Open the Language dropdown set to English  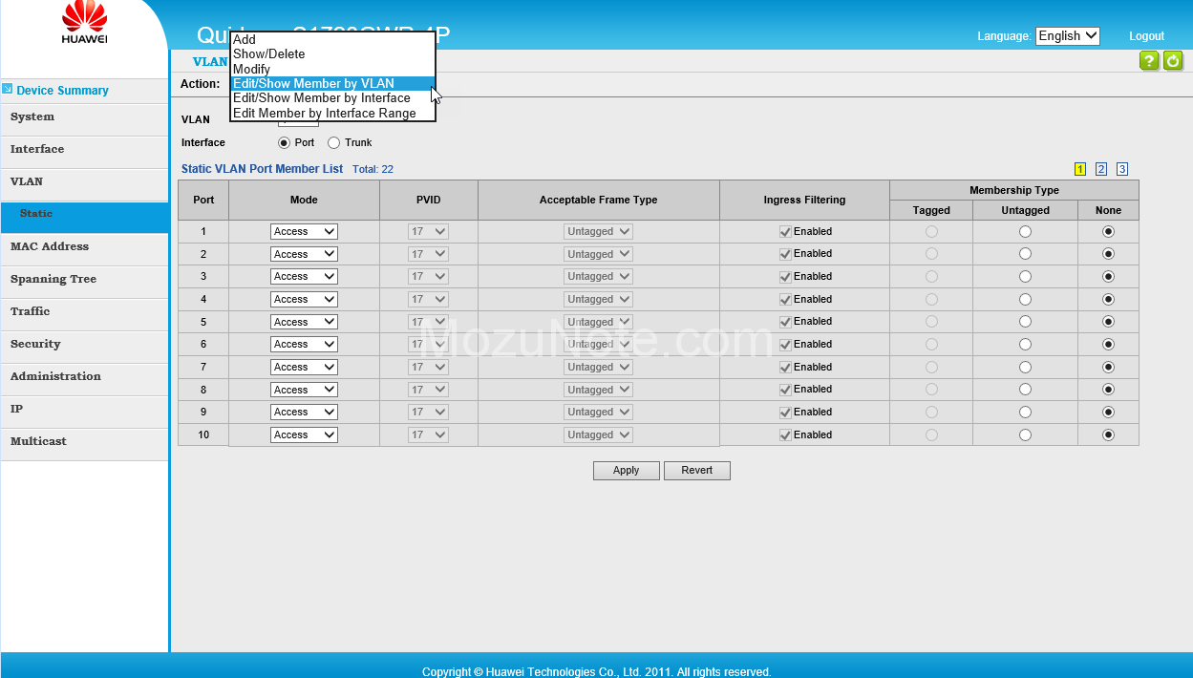click(1068, 35)
